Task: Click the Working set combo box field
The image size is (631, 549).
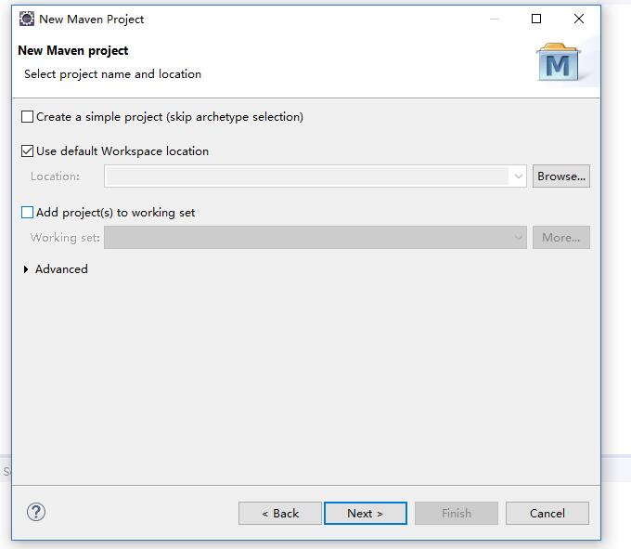Action: tap(315, 237)
